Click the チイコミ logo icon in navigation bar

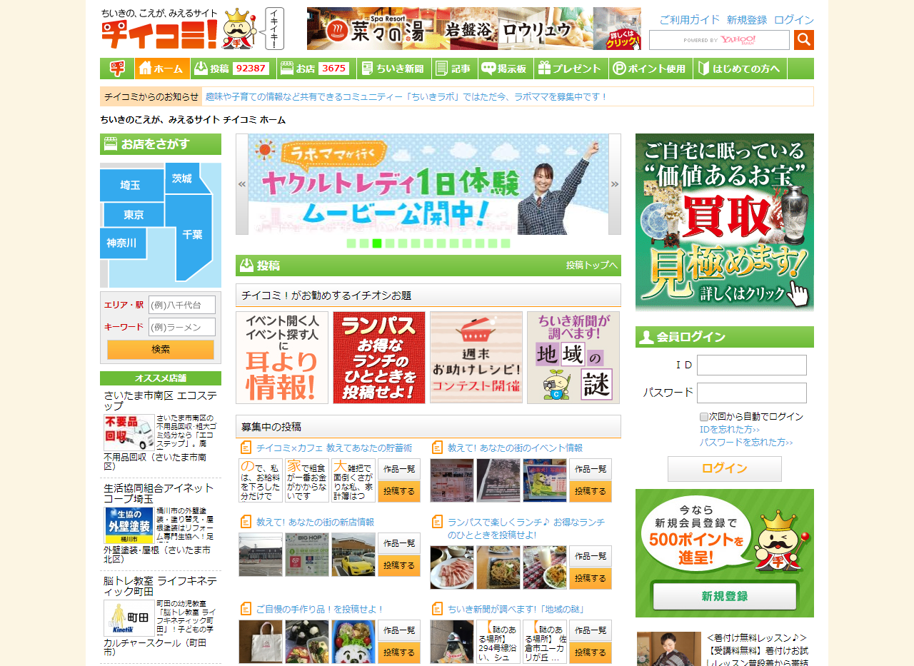[x=117, y=69]
